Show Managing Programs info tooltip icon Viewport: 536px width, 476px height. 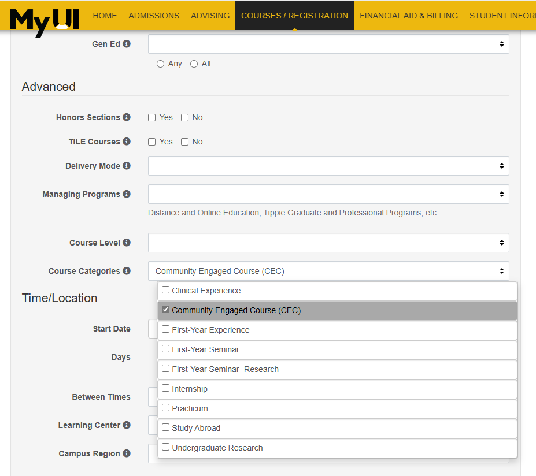point(127,194)
